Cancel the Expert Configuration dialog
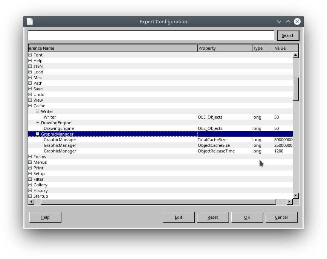Screen dimensions: 327x259 (x=281, y=217)
